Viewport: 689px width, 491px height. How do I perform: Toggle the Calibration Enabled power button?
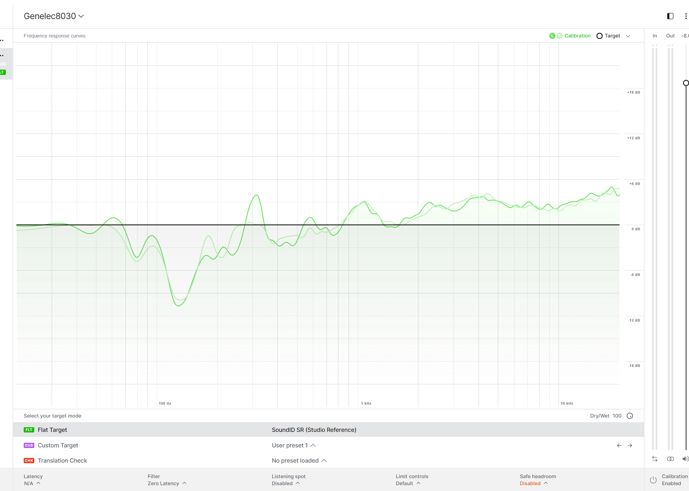653,480
